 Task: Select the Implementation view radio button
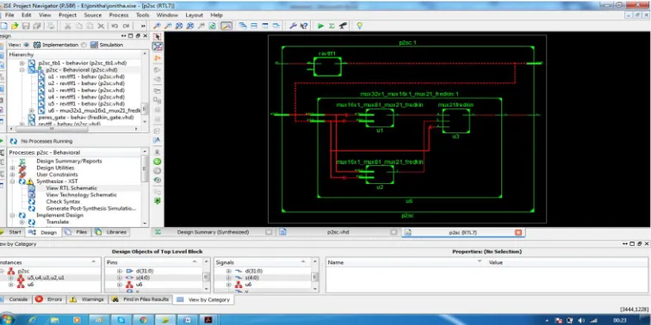[x=27, y=45]
